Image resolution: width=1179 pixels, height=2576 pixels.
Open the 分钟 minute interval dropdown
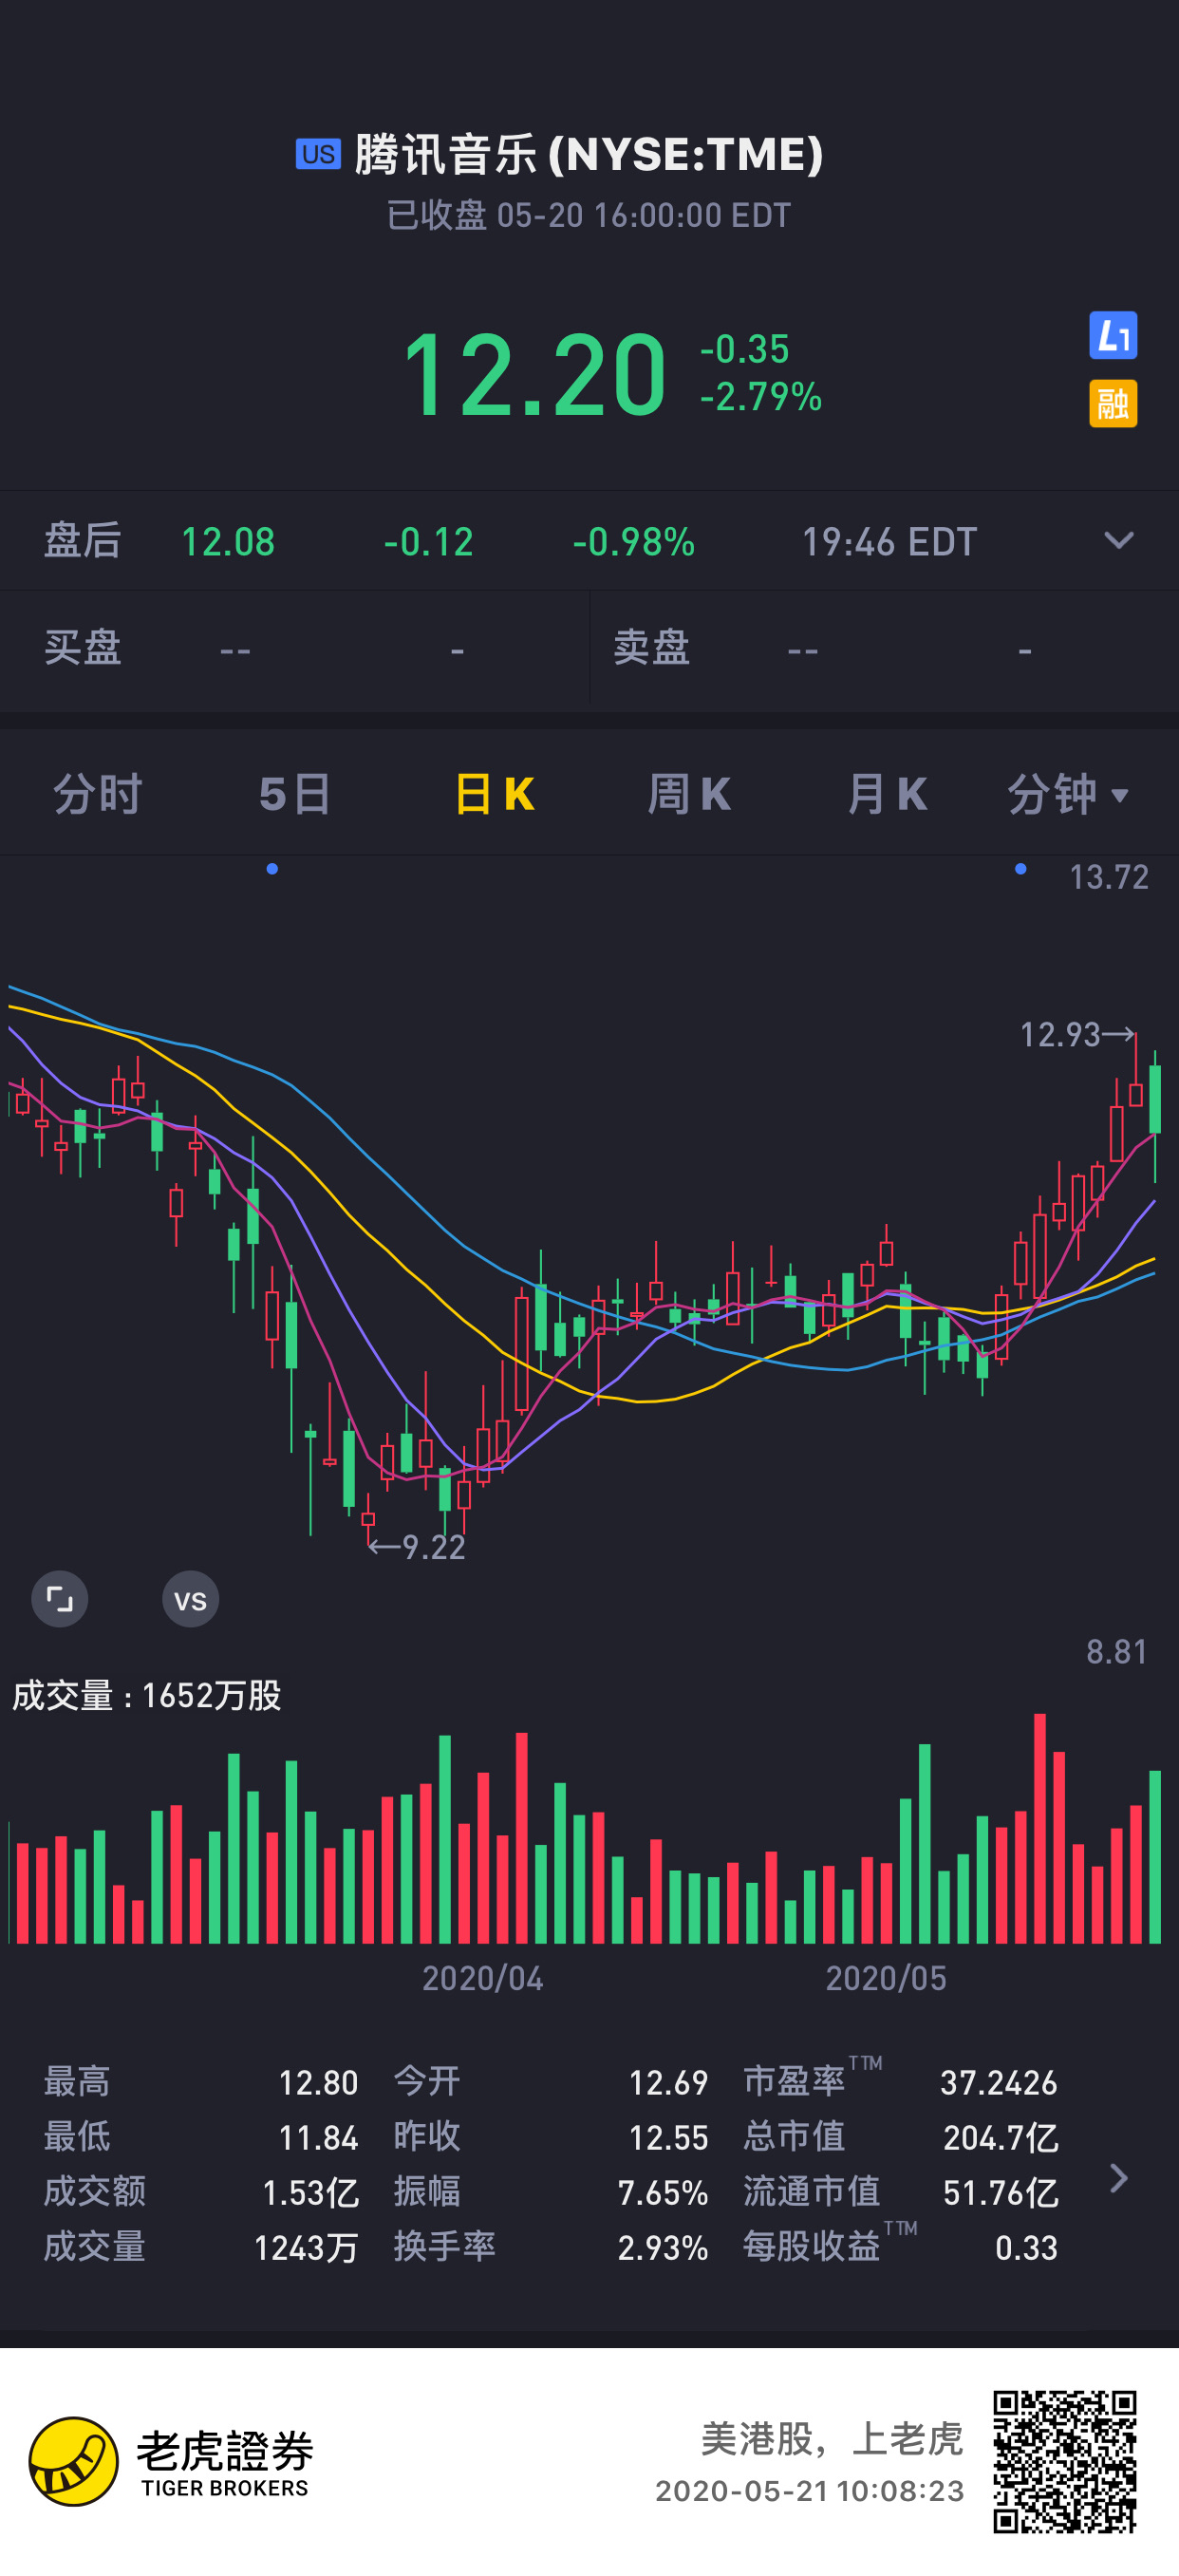click(1068, 794)
